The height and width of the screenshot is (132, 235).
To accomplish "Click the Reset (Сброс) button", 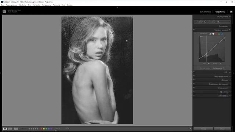I will [x=222, y=129].
